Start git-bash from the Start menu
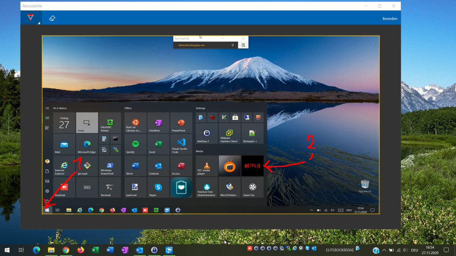Image resolution: width=456 pixels, height=256 pixels. tap(87, 166)
